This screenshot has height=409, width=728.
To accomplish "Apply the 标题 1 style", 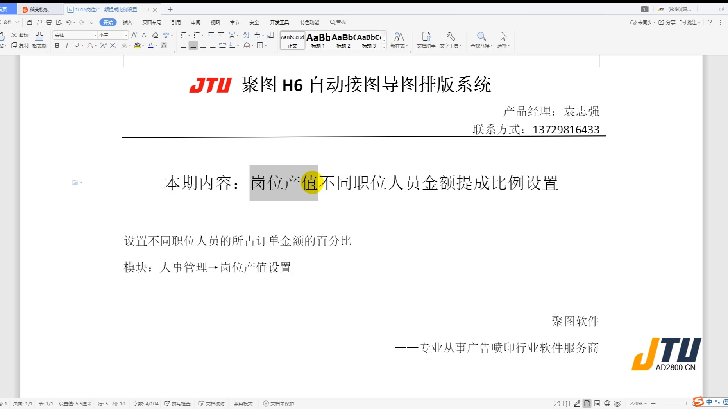I will [318, 40].
